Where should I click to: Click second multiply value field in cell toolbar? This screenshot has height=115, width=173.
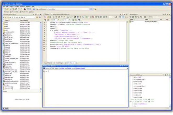coord(66,20)
